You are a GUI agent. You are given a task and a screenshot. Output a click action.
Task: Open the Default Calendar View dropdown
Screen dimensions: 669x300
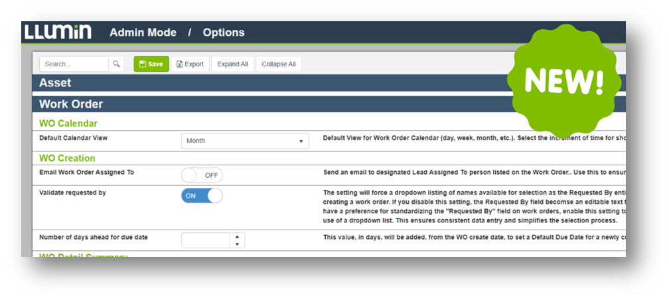pyautogui.click(x=244, y=141)
